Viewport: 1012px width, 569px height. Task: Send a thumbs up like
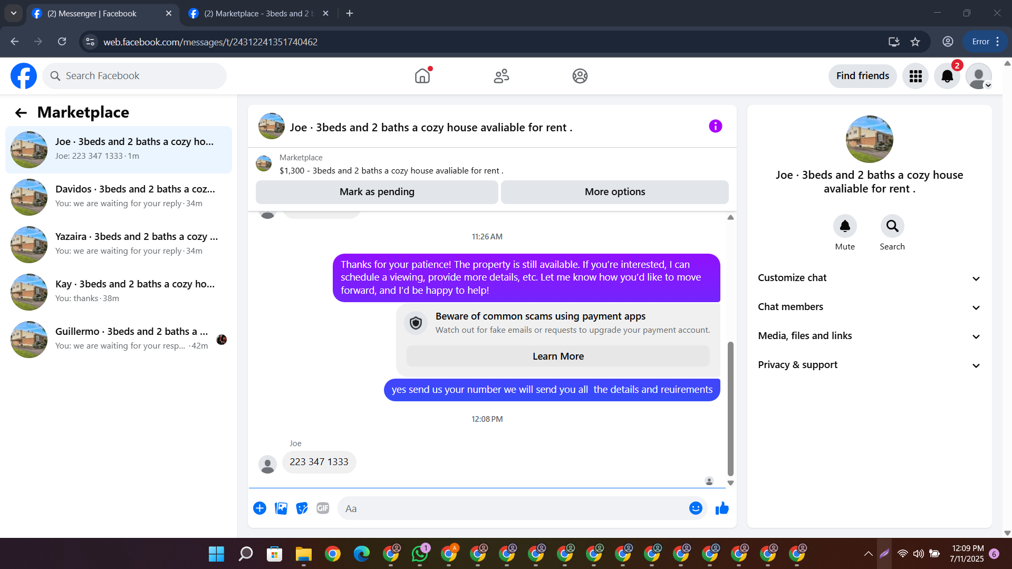coord(722,508)
